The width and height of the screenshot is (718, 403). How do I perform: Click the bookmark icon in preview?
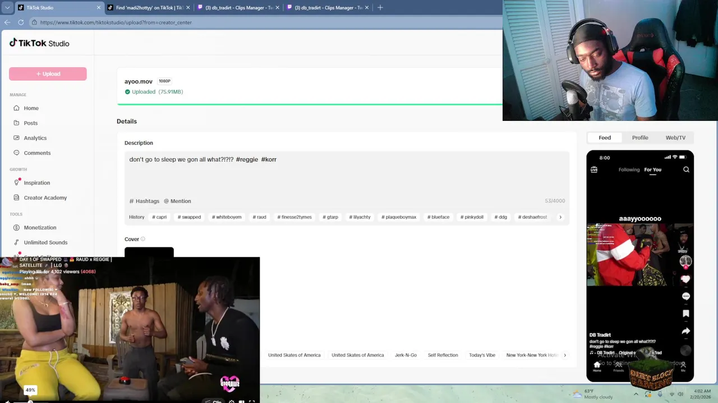pyautogui.click(x=685, y=313)
